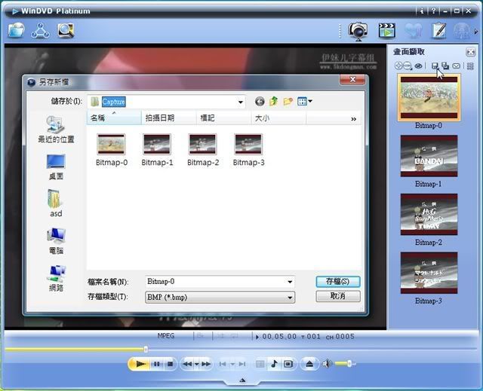Select the Bitmap-2 thumbnail in side panel

[429, 214]
